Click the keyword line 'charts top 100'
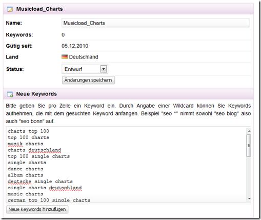Image resolution: width=261 pixels, height=220 pixels. [x=28, y=131]
